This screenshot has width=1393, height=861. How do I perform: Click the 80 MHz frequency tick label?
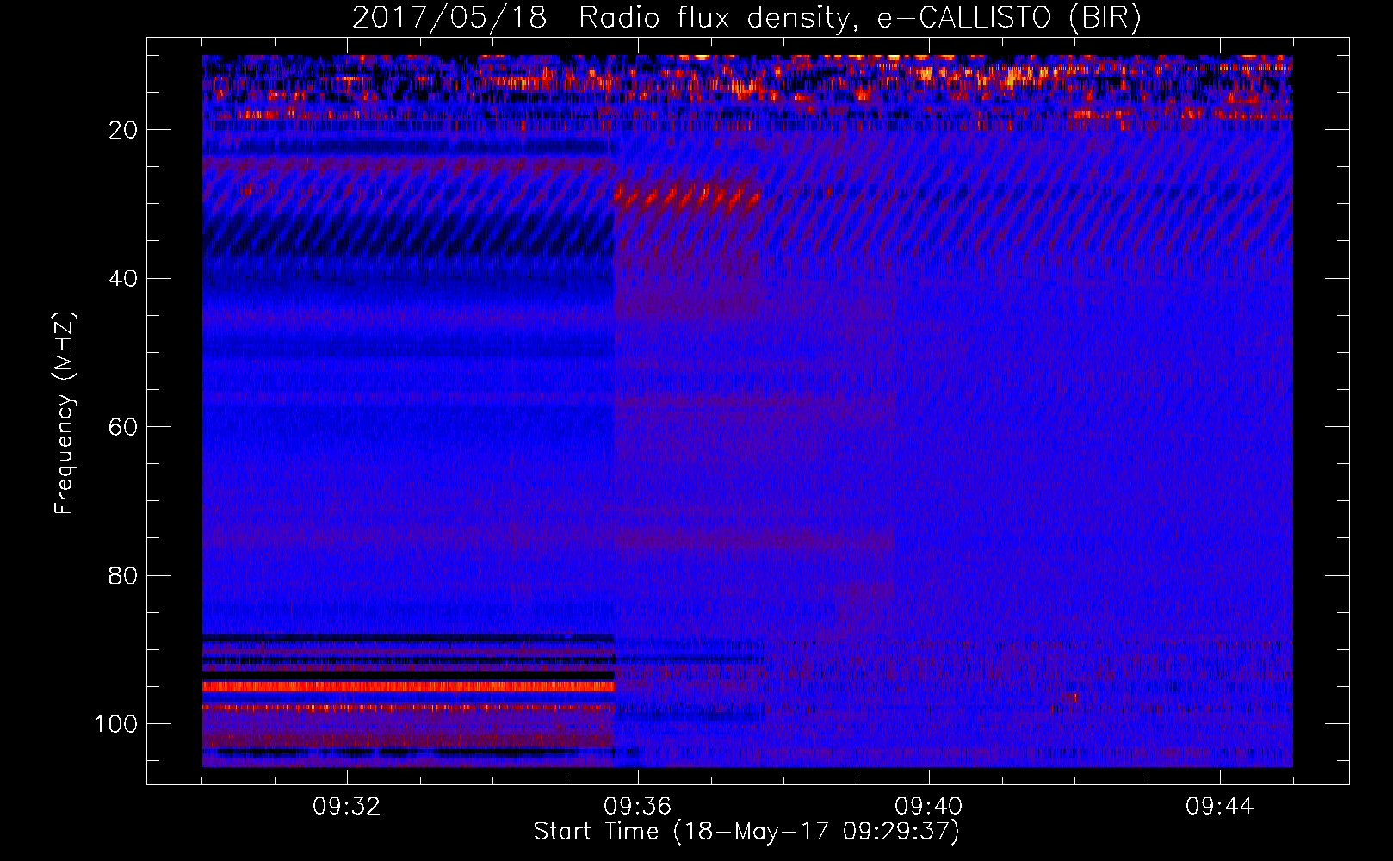tap(124, 575)
